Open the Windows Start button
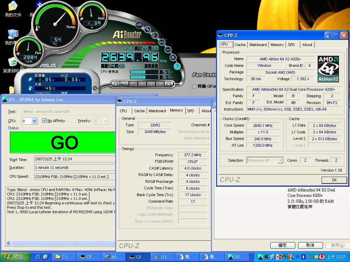Viewport: 350px width, 262px height. [x=15, y=257]
